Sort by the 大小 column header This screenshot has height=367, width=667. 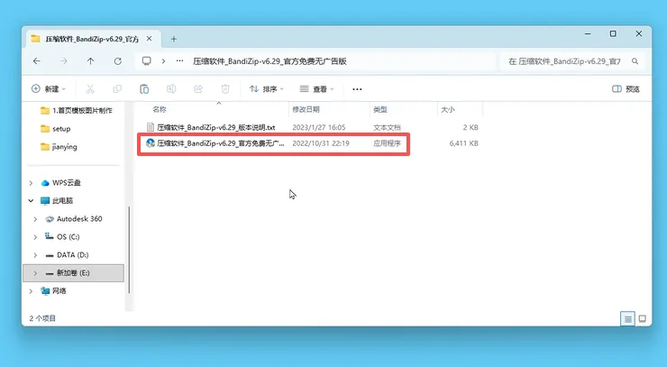pyautogui.click(x=447, y=110)
